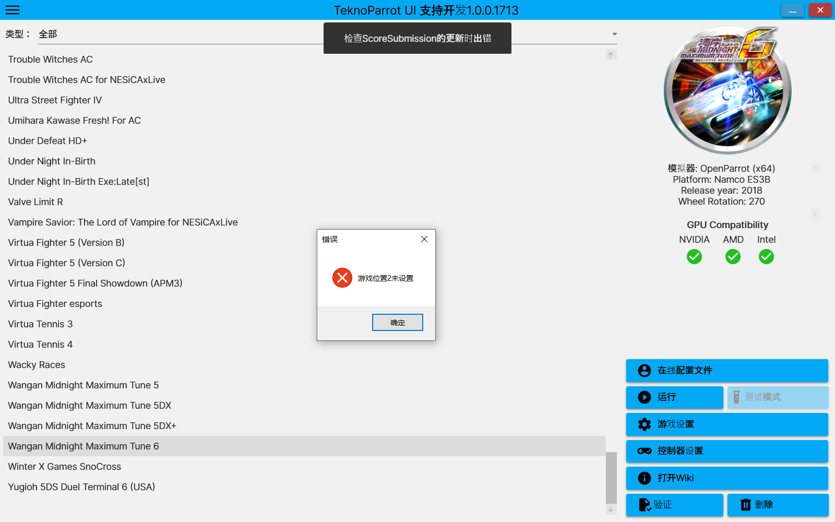Click the gear icon on 游戏设置
This screenshot has width=835, height=522.
coord(645,424)
